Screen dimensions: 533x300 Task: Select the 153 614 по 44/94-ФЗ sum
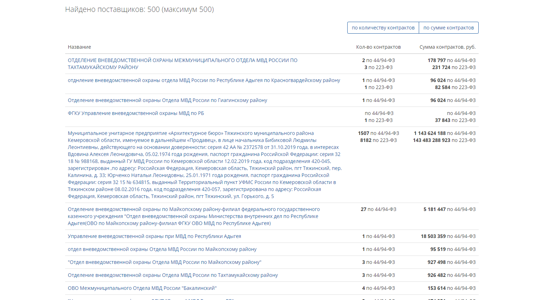(x=452, y=288)
